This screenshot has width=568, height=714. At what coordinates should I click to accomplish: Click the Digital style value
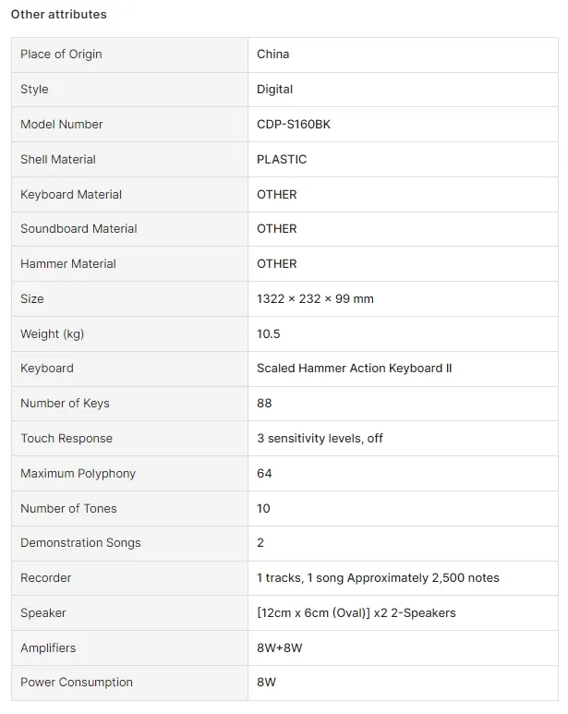pyautogui.click(x=274, y=90)
